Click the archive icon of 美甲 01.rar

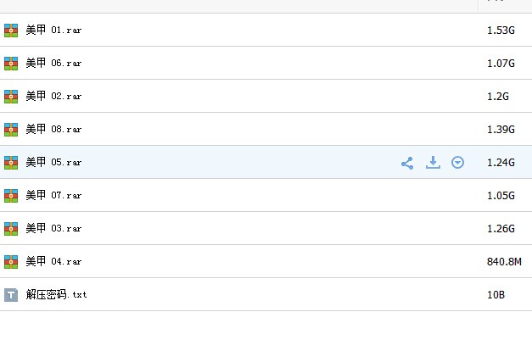(x=11, y=31)
